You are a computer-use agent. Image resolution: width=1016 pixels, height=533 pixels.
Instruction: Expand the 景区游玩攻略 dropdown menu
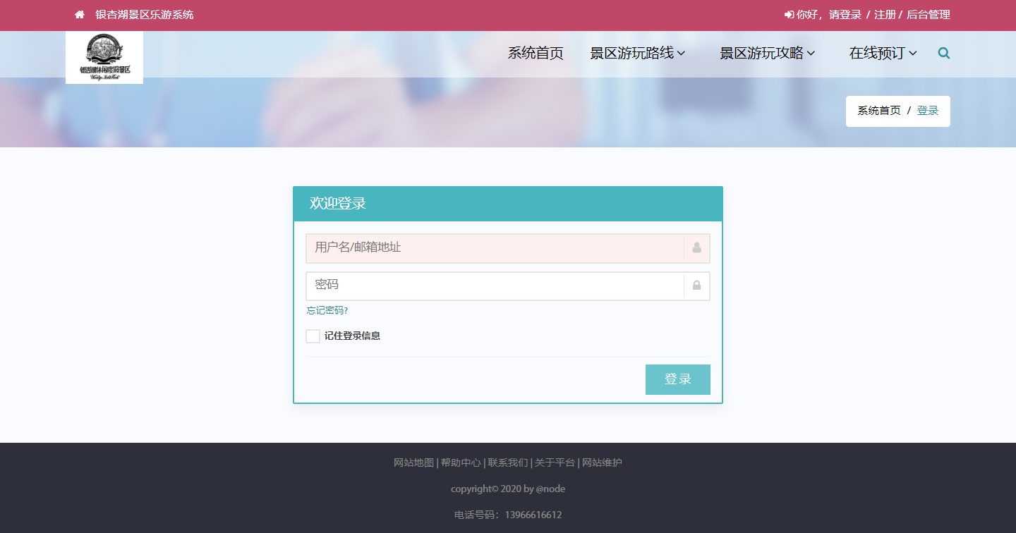coord(767,53)
